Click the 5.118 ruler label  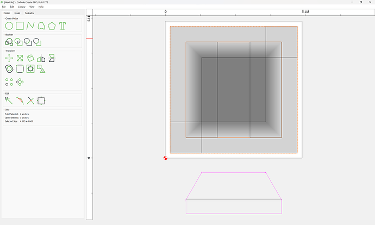pos(305,12)
